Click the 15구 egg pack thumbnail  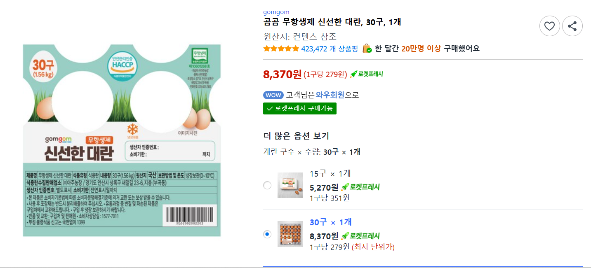click(x=290, y=186)
